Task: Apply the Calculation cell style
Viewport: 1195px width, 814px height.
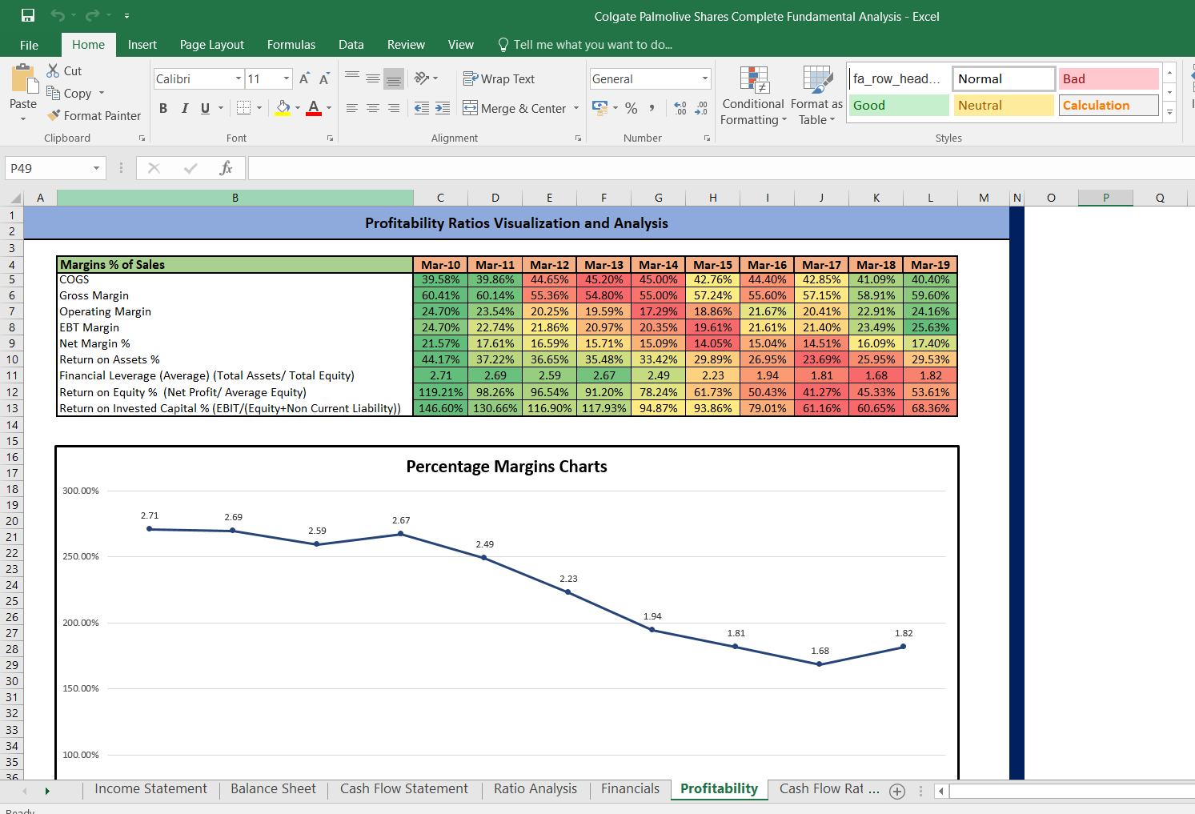Action: pos(1109,105)
